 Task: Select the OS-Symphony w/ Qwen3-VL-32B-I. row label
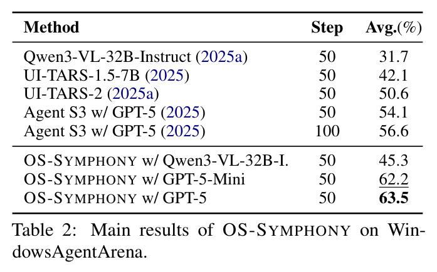click(156, 161)
